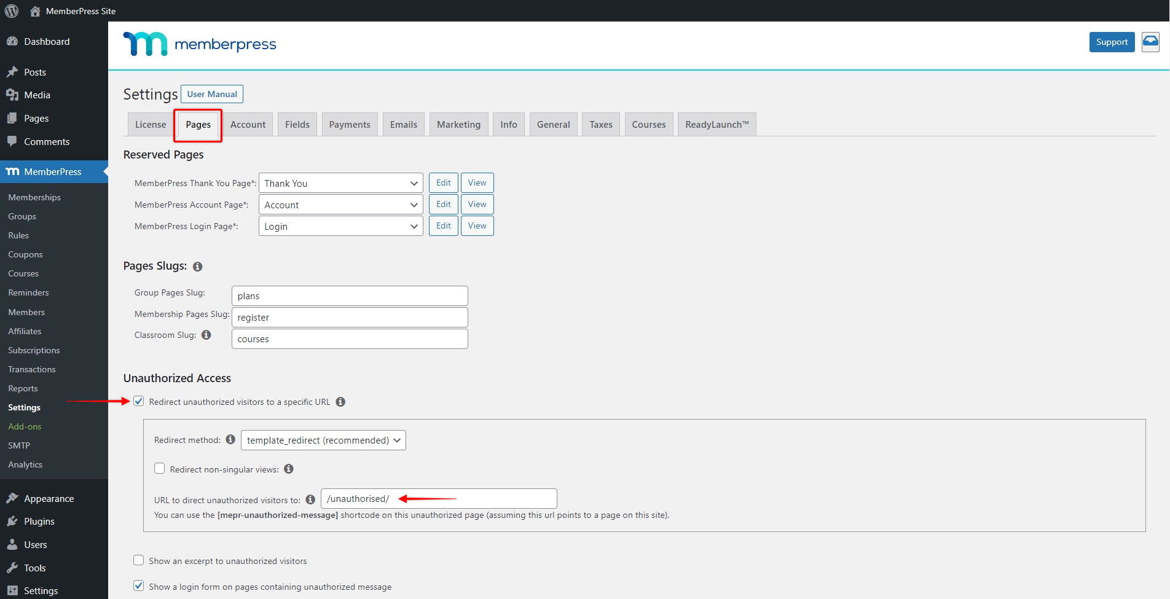Check Show an excerpt to unauthorized visitors
This screenshot has height=599, width=1170.
pyautogui.click(x=139, y=560)
